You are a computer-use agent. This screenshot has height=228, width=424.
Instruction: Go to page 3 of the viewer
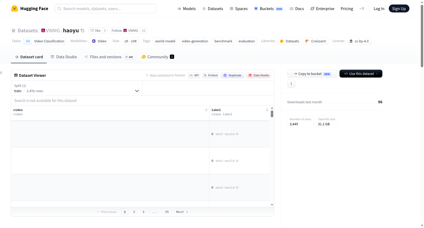pyautogui.click(x=143, y=212)
